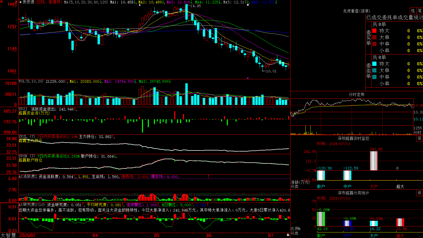
Task: Click the green 散户 43.16 bar in 分类统计
Action: click(x=321, y=219)
